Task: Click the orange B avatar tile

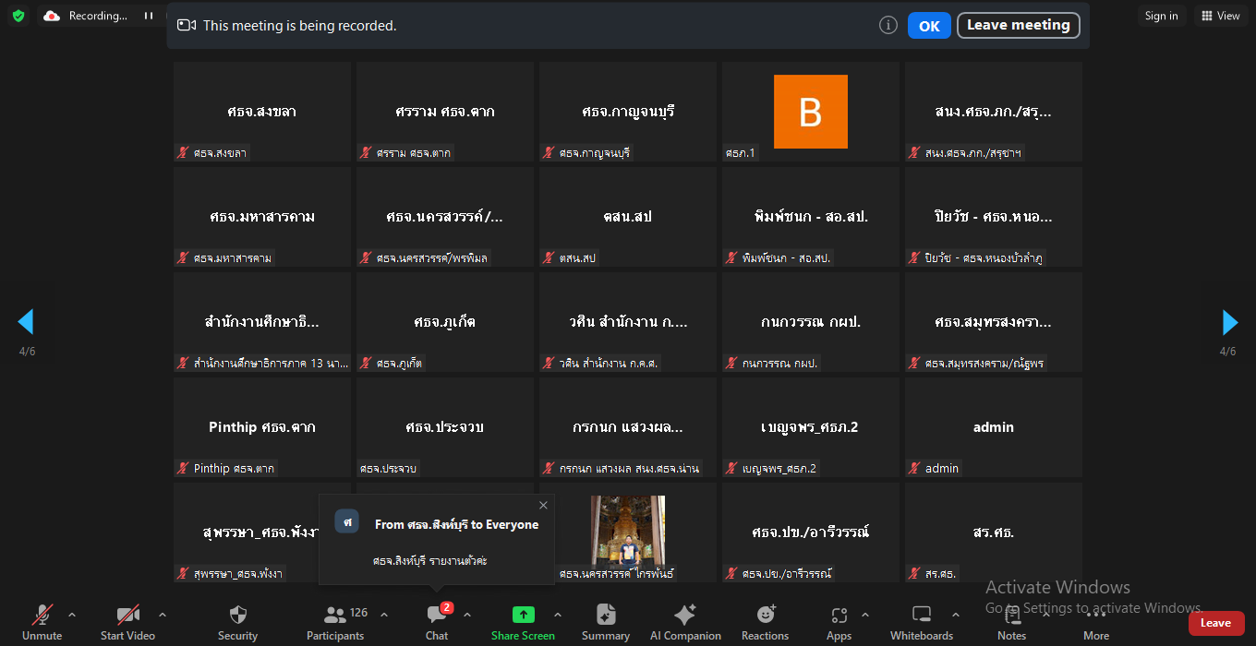Action: point(811,112)
